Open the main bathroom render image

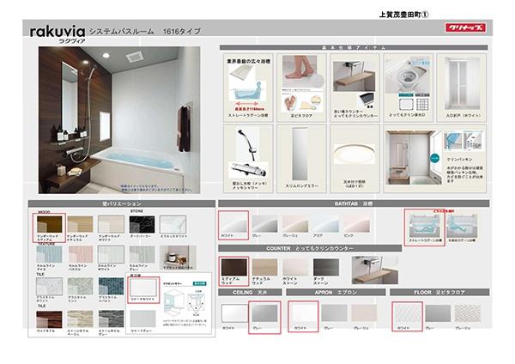pos(119,120)
